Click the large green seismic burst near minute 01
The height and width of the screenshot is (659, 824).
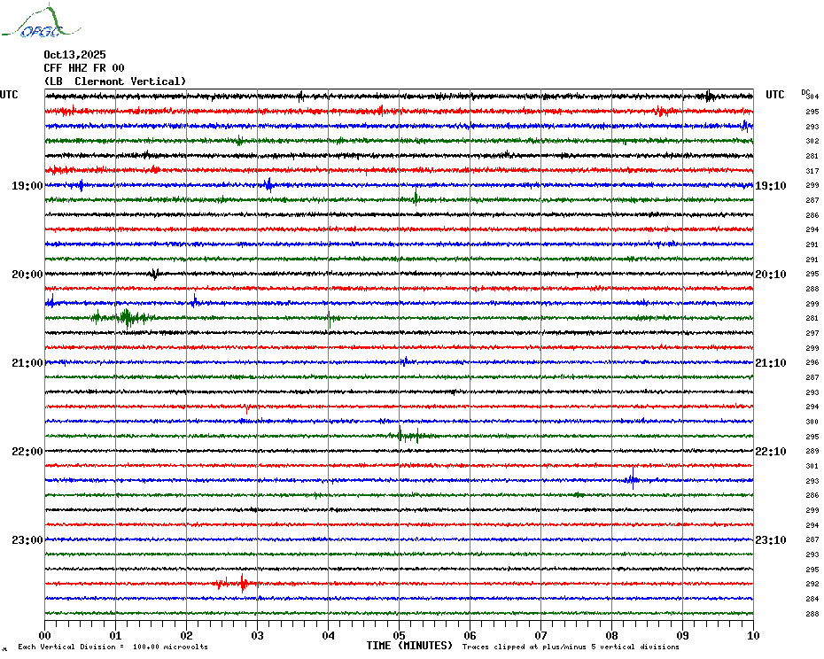[x=128, y=318]
